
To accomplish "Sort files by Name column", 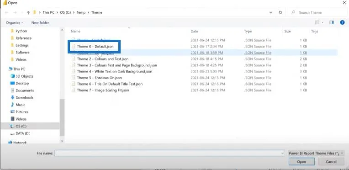I will pyautogui.click(x=76, y=32).
